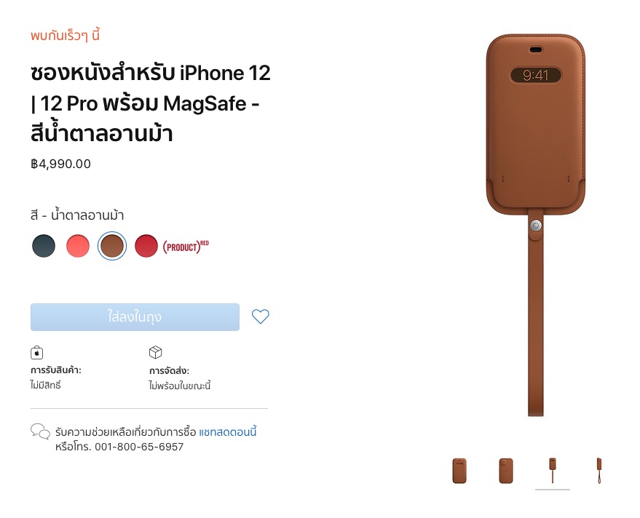
Task: Click the ใส่ลงในถุง add-to-bag button
Action: click(x=135, y=317)
